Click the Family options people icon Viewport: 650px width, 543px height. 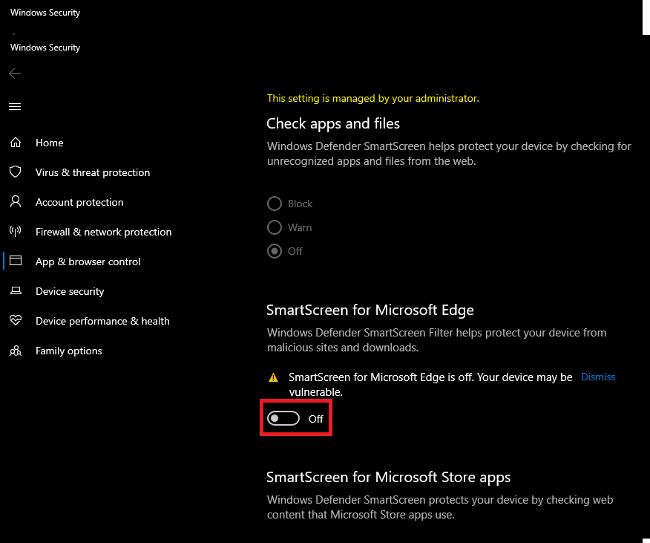point(16,351)
